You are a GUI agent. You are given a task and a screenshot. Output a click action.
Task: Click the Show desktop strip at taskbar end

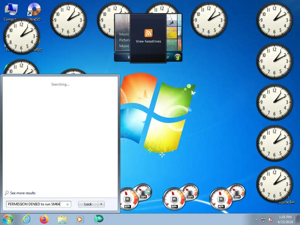click(298, 219)
